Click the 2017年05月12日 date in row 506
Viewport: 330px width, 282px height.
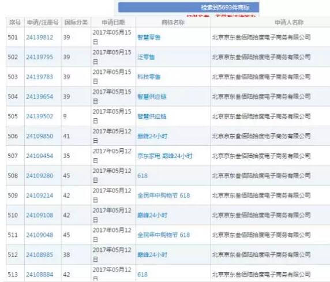(x=112, y=136)
